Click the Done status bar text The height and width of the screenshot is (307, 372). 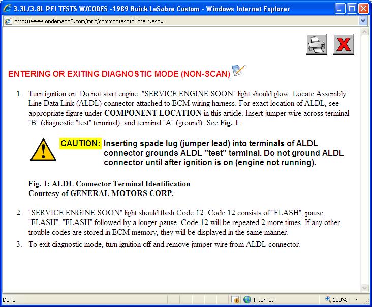coord(9,300)
